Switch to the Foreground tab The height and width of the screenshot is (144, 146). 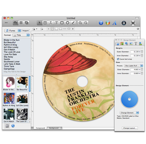coord(40,128)
